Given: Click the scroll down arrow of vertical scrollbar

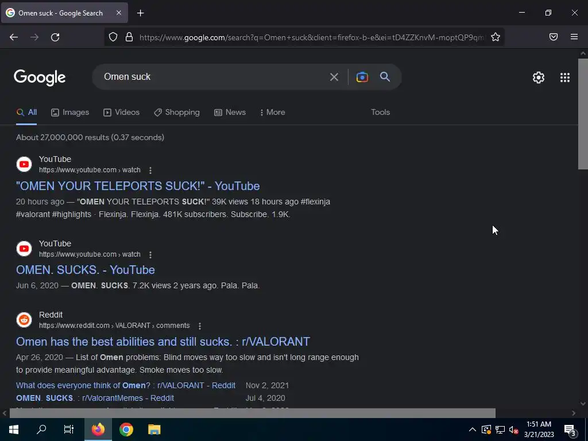Looking at the screenshot, I should [x=583, y=404].
